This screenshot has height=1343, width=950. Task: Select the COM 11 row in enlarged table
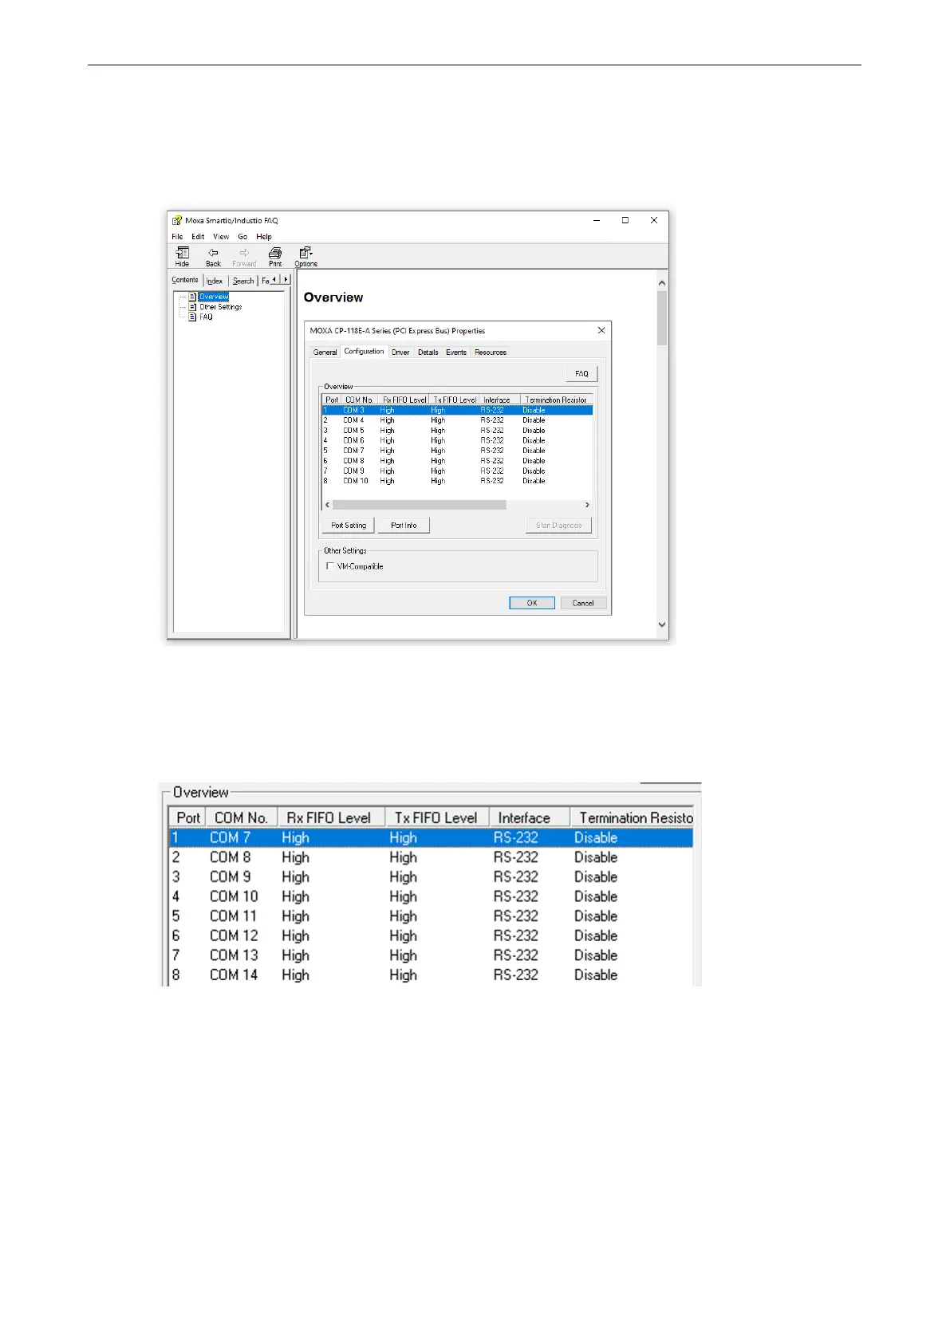tap(431, 916)
